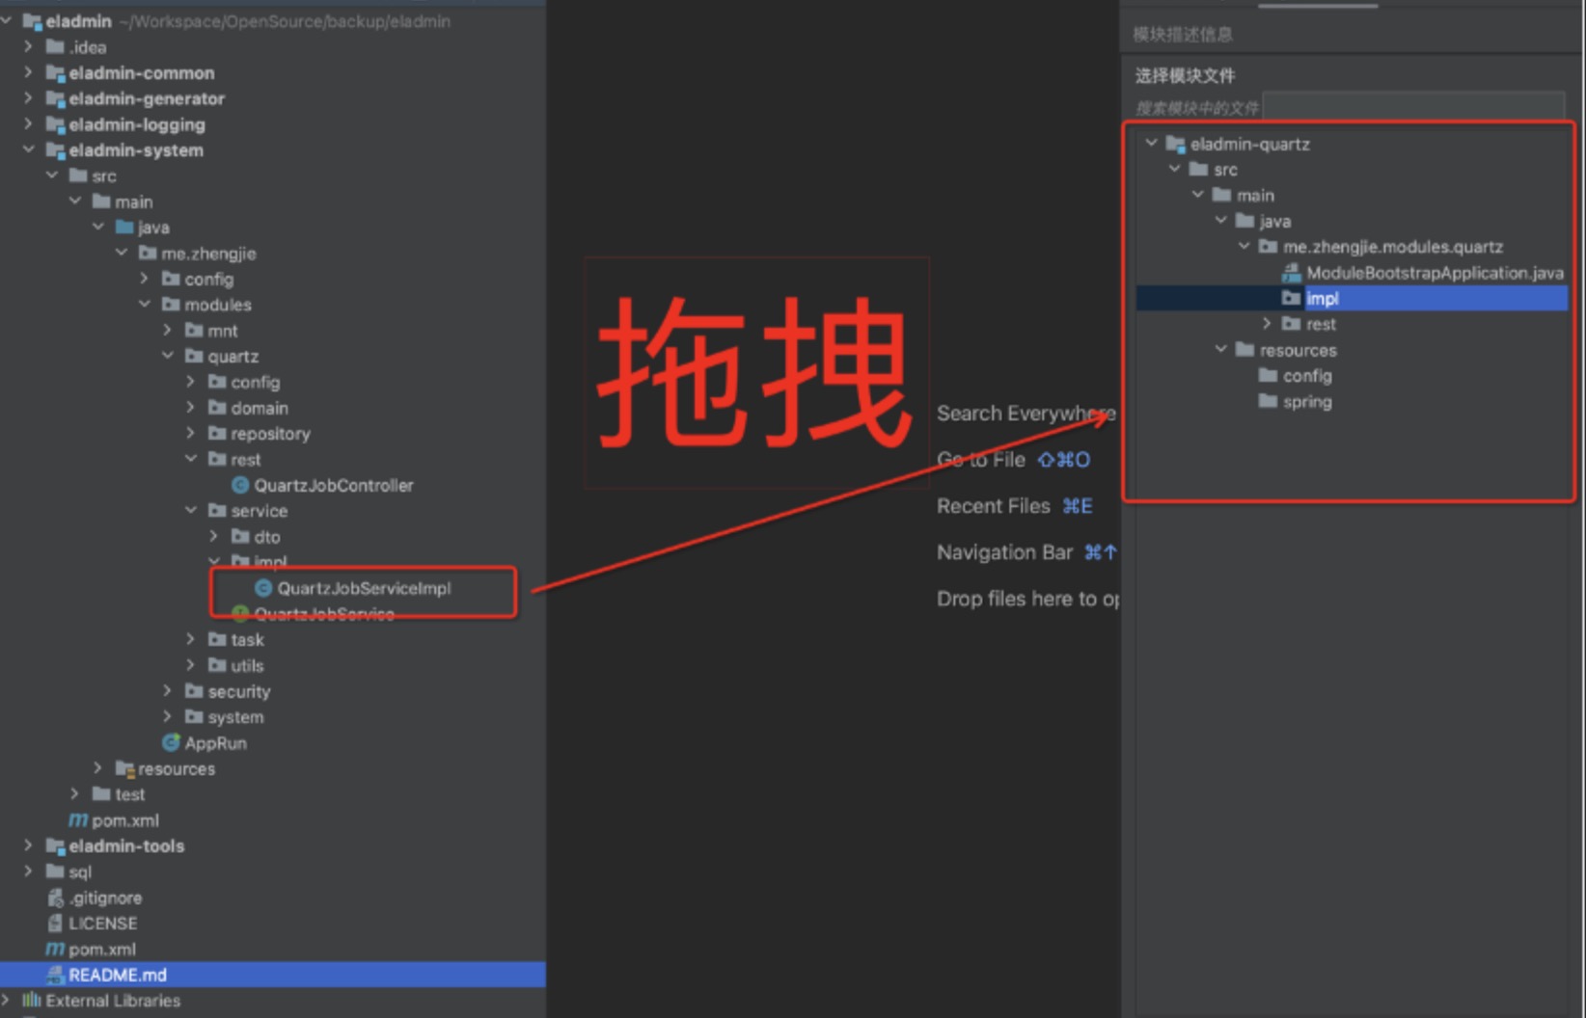This screenshot has width=1586, height=1018.
Task: Click the eladmin-generator module folder icon
Action: pyautogui.click(x=55, y=99)
